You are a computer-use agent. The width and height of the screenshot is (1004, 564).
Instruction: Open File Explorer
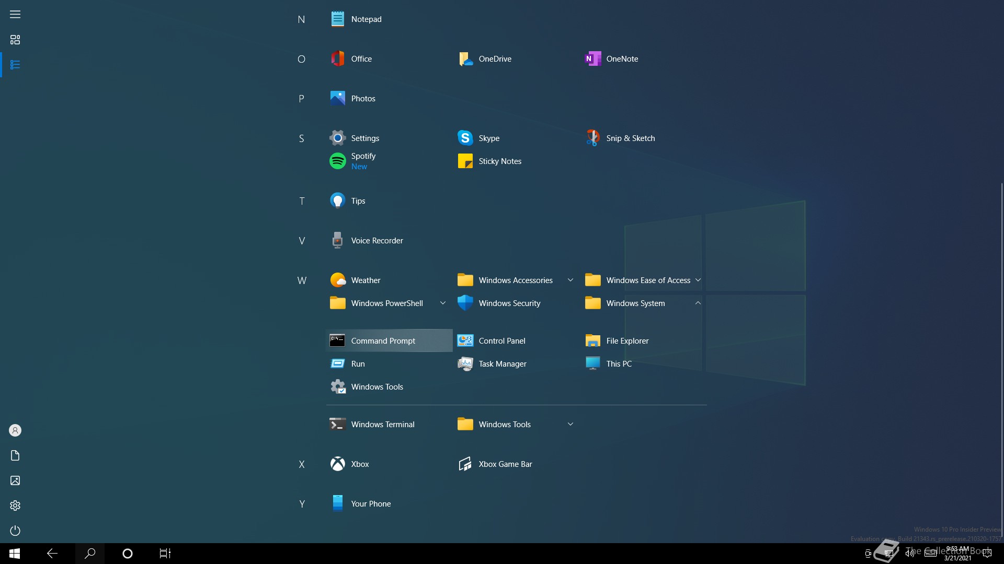tap(644, 341)
